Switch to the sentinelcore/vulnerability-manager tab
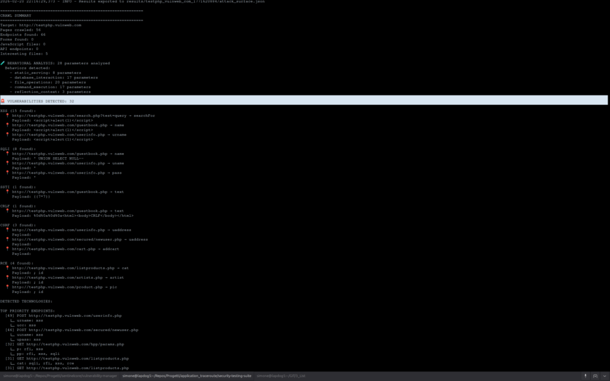 tap(60, 376)
